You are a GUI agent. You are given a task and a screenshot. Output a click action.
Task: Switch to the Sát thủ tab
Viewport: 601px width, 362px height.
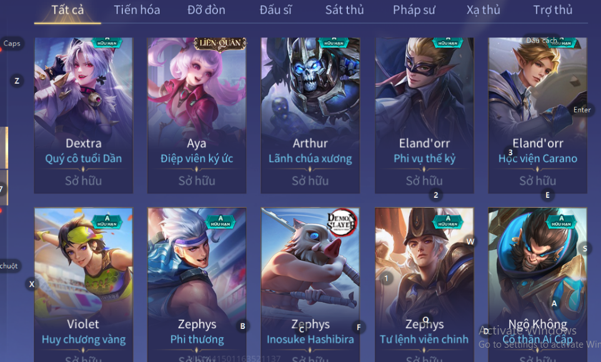345,10
